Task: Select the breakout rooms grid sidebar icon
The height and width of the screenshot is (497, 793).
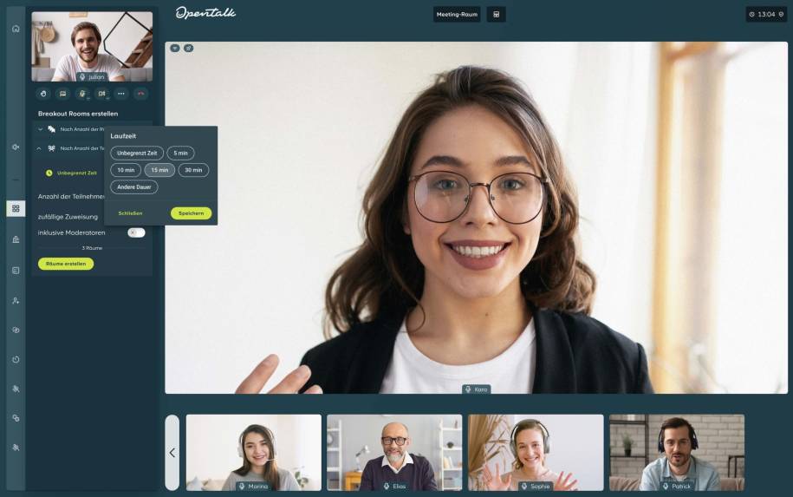Action: [16, 208]
